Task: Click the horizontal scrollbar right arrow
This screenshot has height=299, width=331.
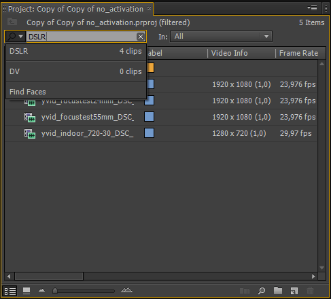Action: [x=313, y=277]
